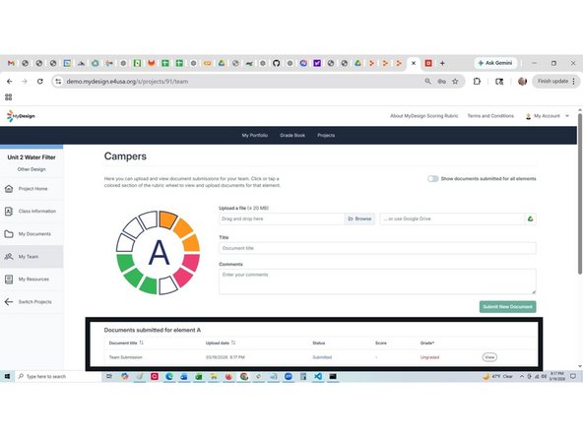Click the use Google Drive input field

coord(452,218)
